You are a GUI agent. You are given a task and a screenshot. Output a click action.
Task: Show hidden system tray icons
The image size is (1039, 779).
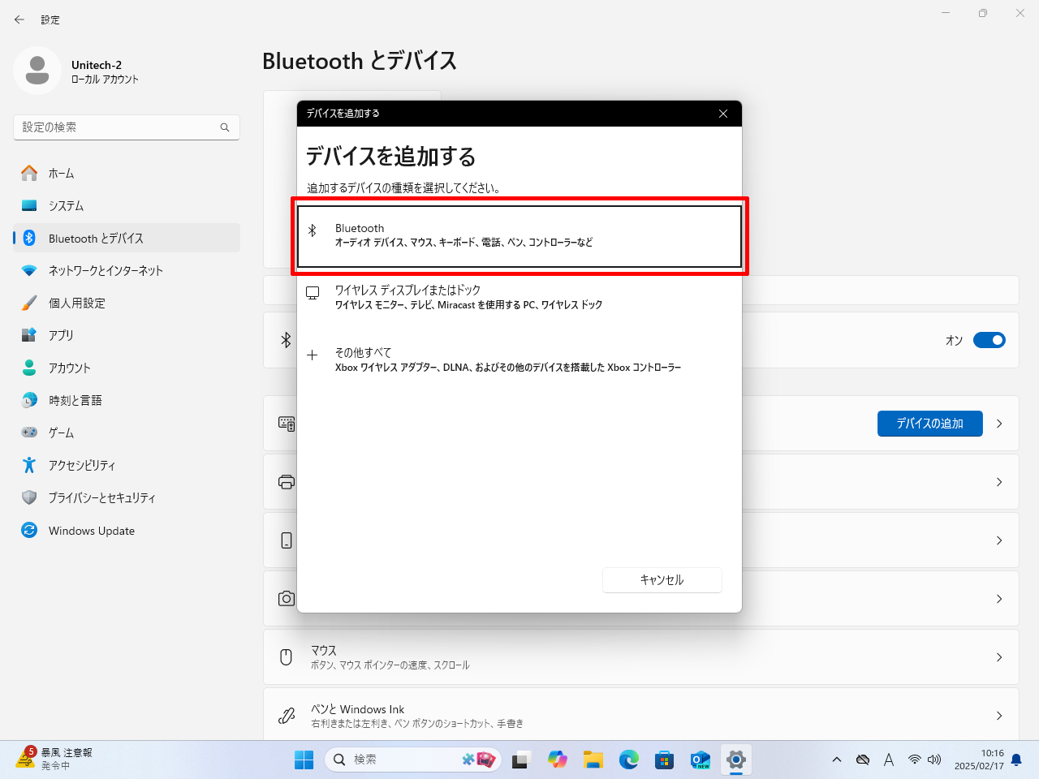(x=837, y=760)
